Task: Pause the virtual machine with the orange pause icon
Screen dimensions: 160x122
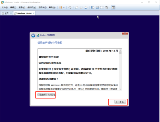Action: (61, 7)
